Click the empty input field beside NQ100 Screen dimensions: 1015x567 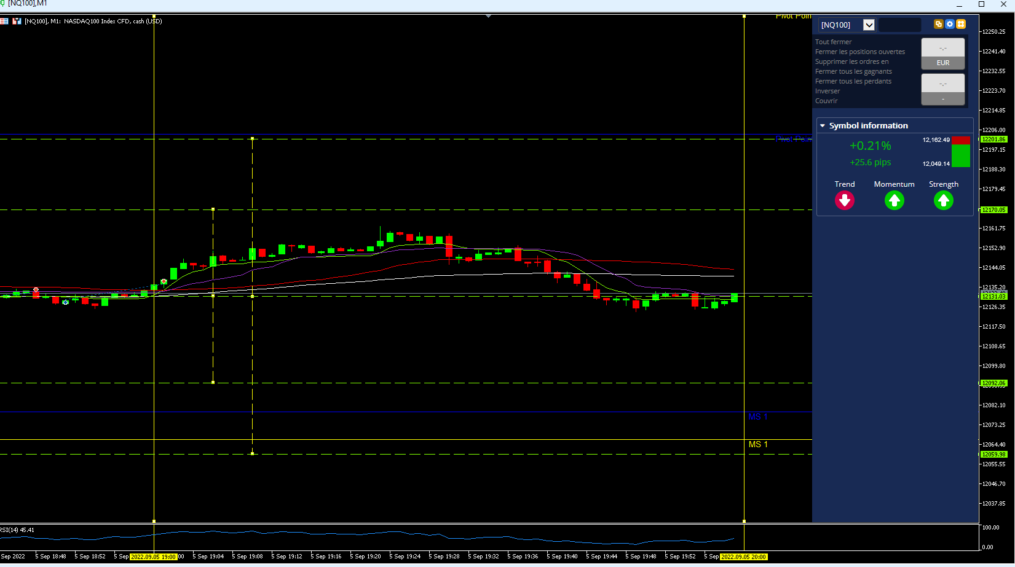coord(899,25)
